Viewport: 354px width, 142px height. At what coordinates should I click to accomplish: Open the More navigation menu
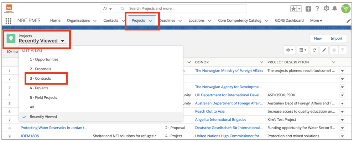point(316,21)
